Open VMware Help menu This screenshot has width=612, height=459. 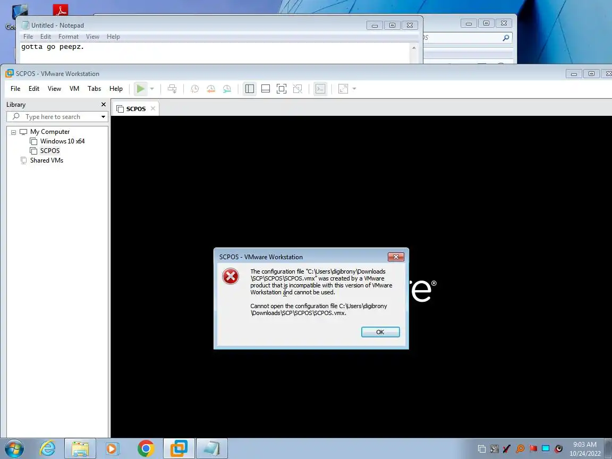click(x=116, y=89)
